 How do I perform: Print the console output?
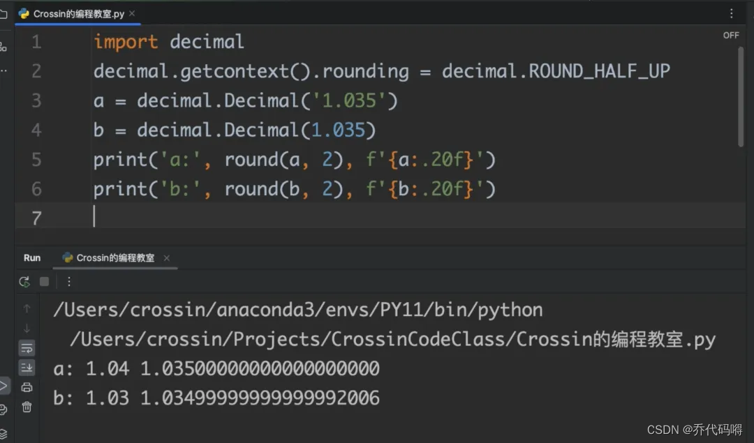[x=27, y=387]
